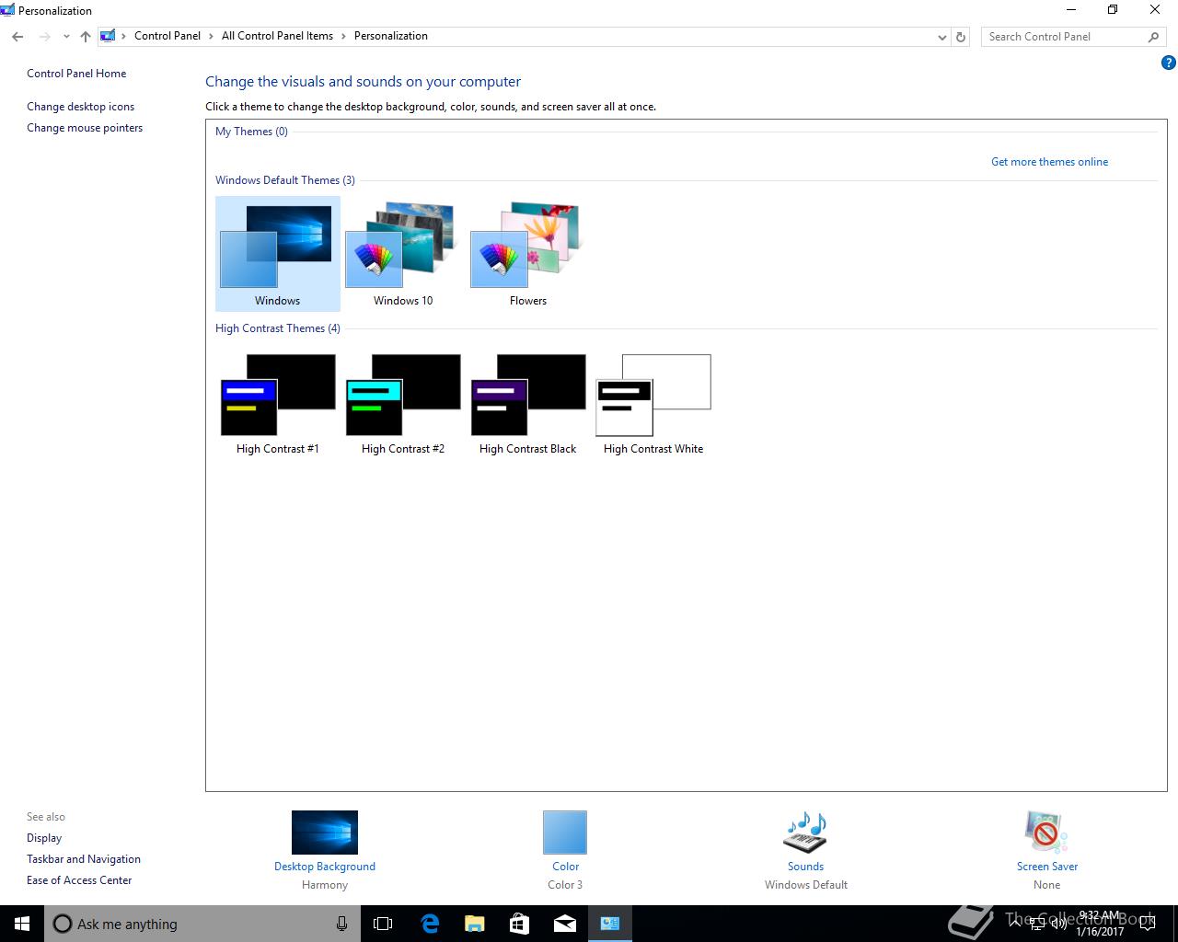Open Ease of Access Center link
This screenshot has height=942, width=1178.
click(79, 880)
